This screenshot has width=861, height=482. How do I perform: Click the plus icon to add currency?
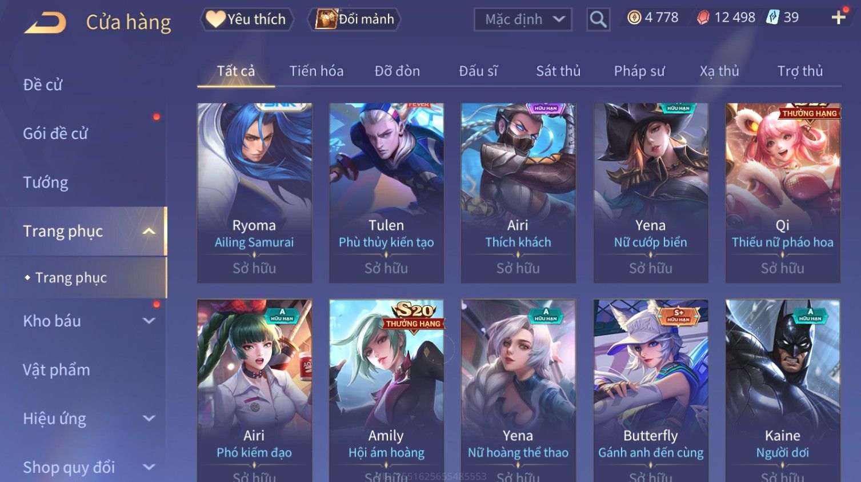tap(838, 18)
